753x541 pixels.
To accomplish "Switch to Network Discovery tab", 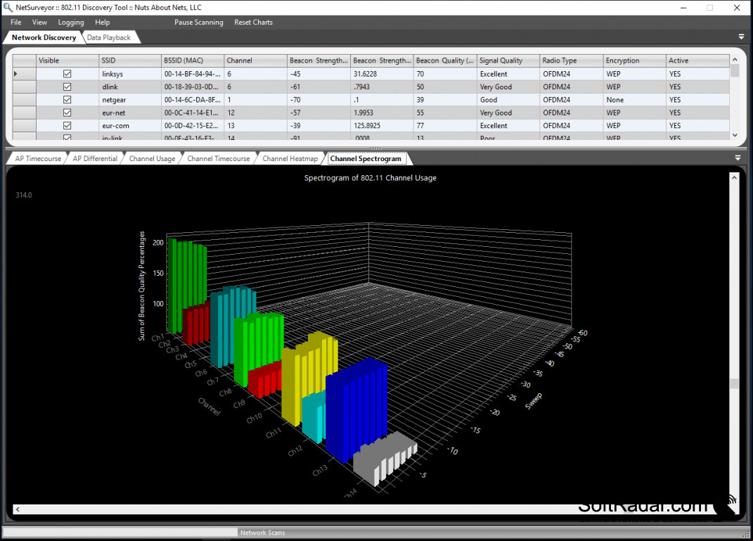I will (x=44, y=37).
